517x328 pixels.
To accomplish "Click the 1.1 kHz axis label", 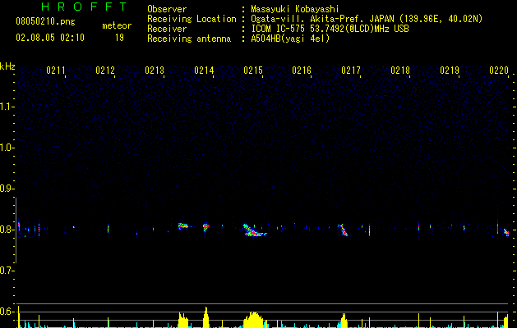I will (x=7, y=107).
